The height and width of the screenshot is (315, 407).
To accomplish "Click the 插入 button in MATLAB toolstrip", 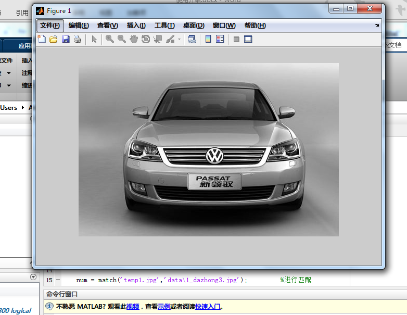I will click(x=27, y=60).
